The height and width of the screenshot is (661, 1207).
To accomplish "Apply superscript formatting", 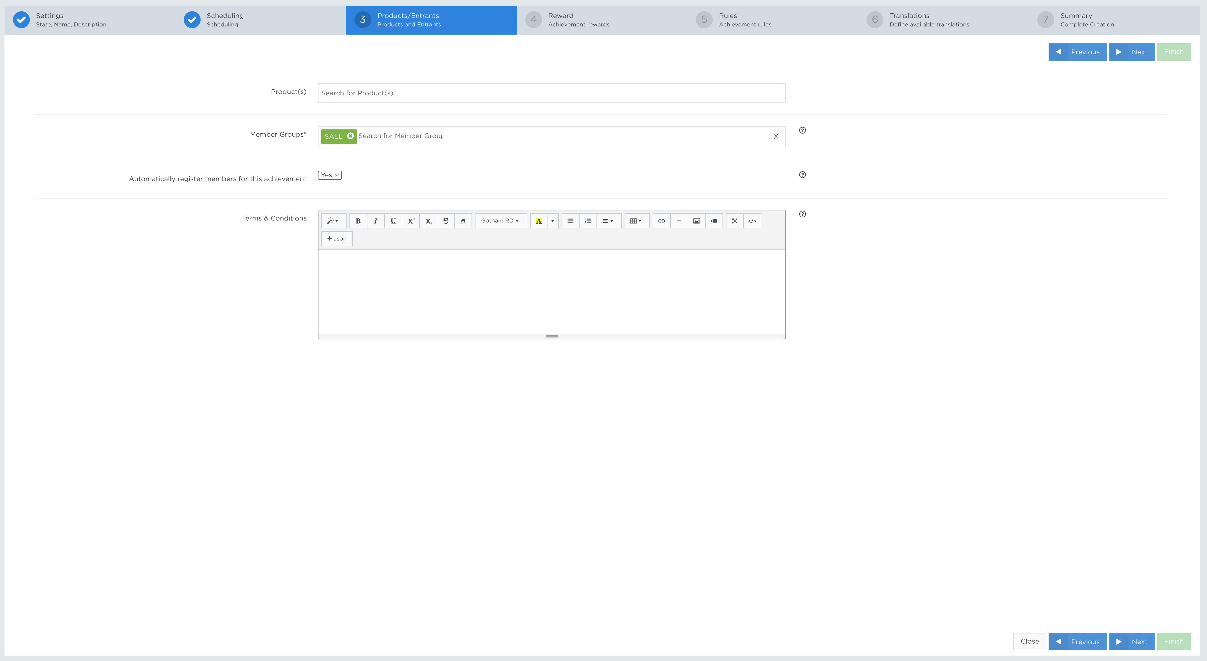I will pos(410,221).
